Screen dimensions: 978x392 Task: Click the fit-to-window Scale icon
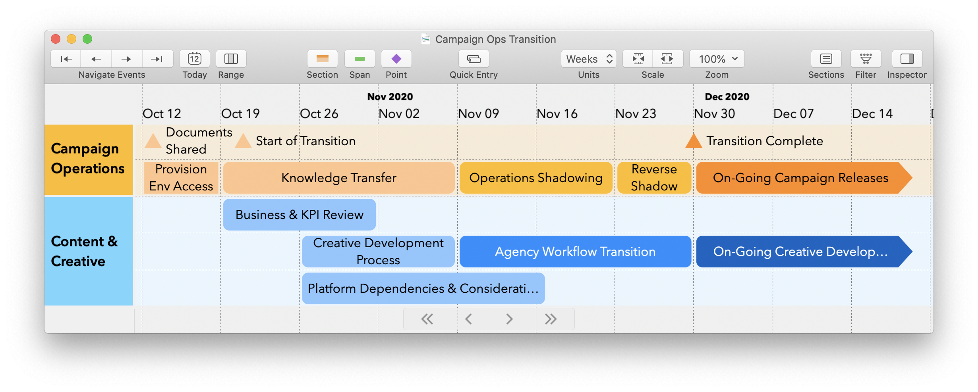click(638, 59)
